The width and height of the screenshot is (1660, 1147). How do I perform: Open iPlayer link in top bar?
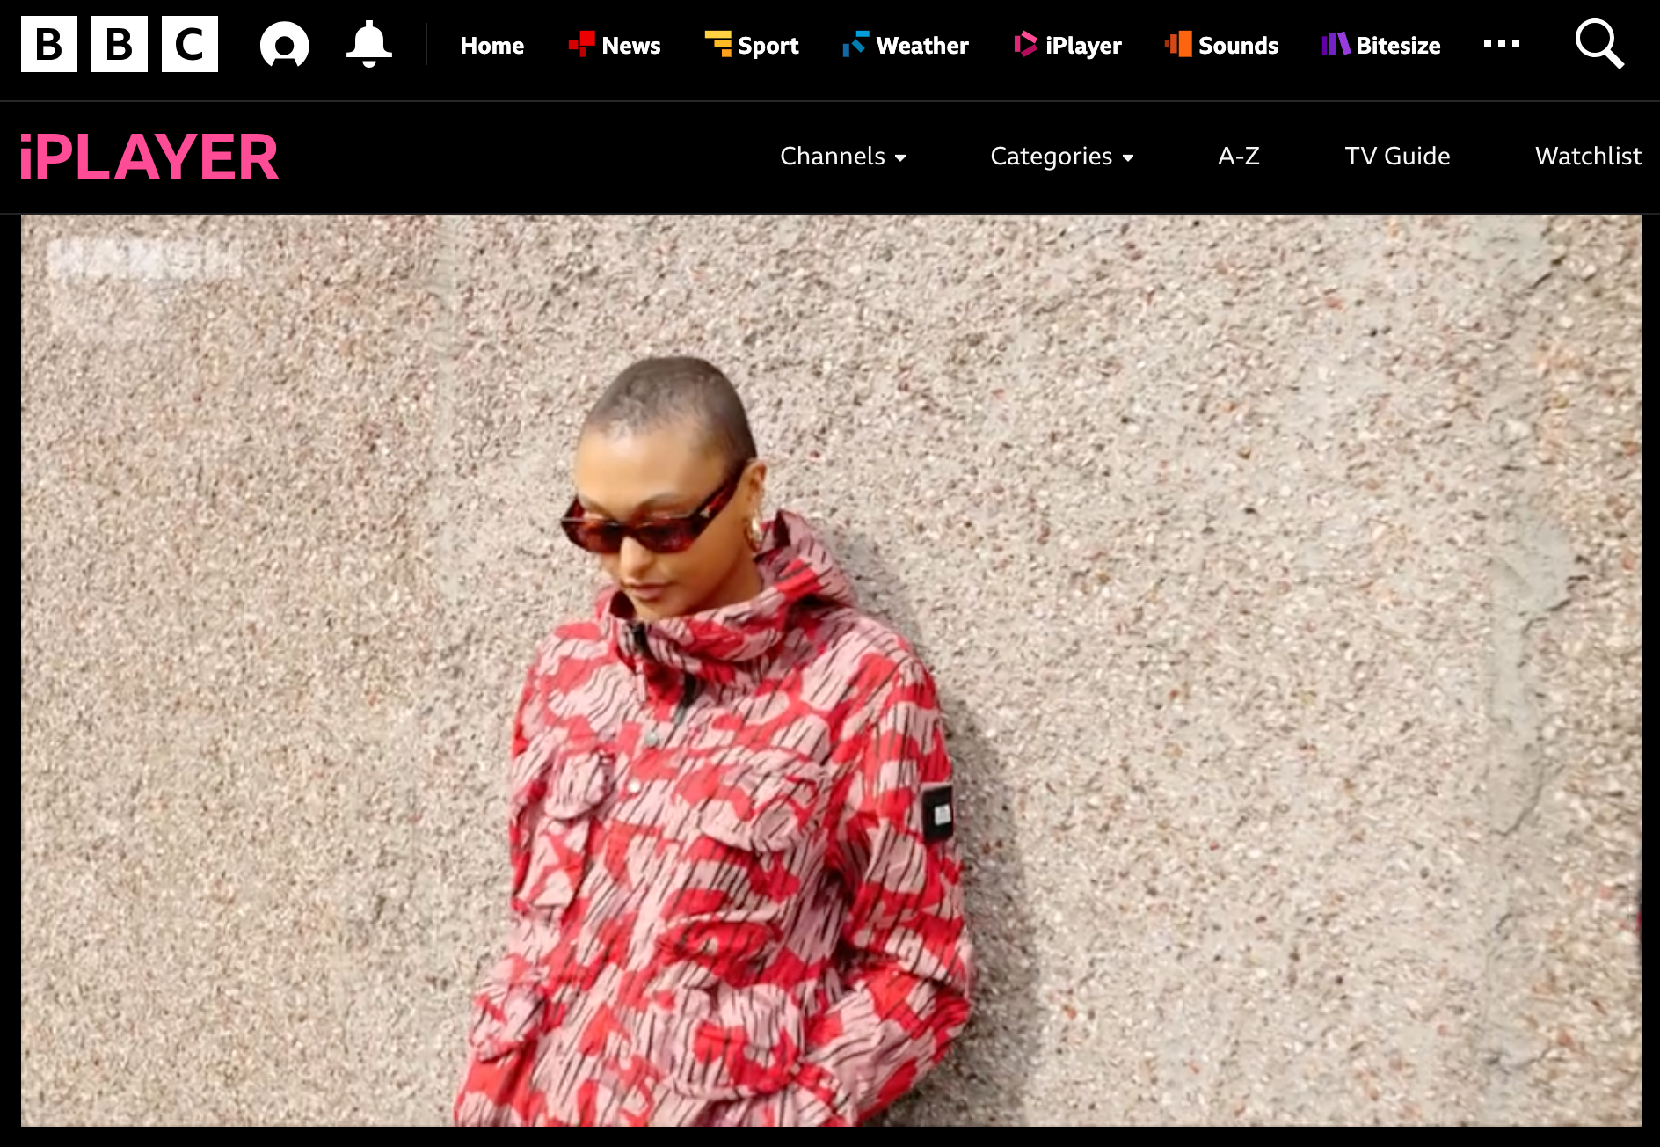[1067, 45]
